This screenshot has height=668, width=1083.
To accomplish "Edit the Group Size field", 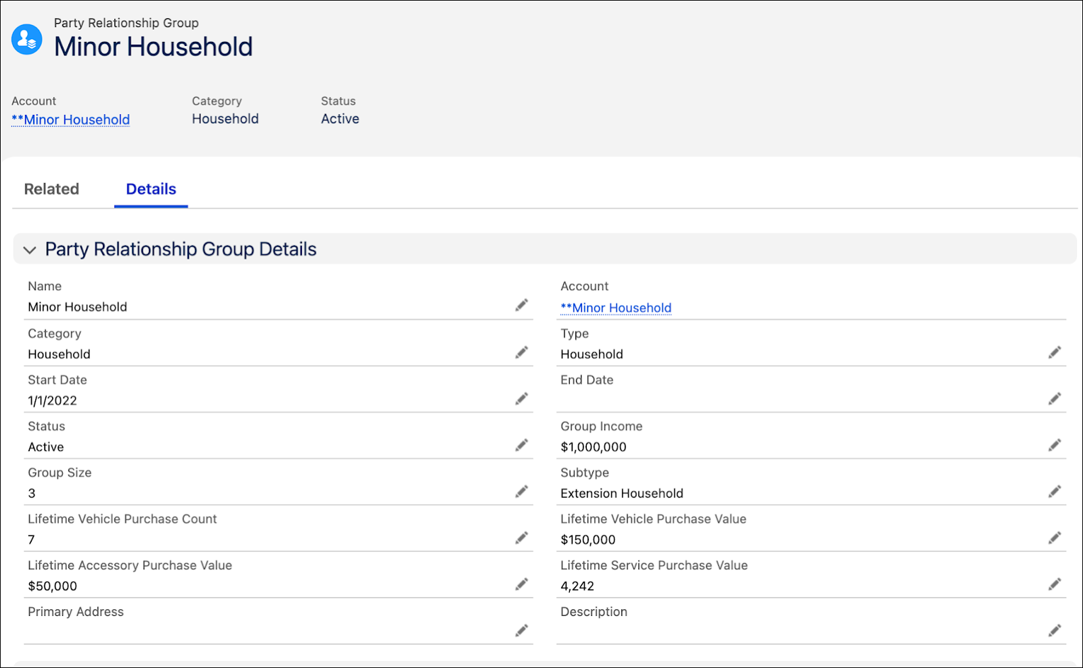I will click(x=521, y=491).
